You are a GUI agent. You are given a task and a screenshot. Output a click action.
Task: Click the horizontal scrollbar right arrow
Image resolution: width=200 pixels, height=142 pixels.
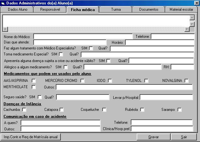pyautogui.click(x=187, y=29)
